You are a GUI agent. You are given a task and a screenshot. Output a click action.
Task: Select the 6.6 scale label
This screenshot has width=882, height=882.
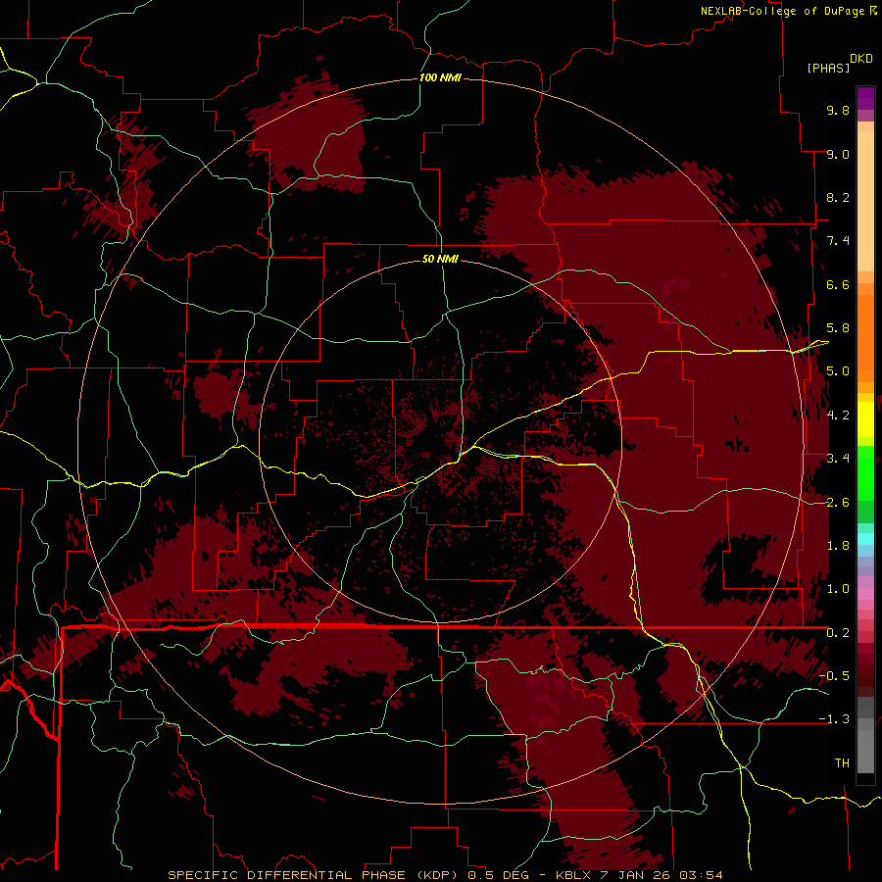click(838, 284)
